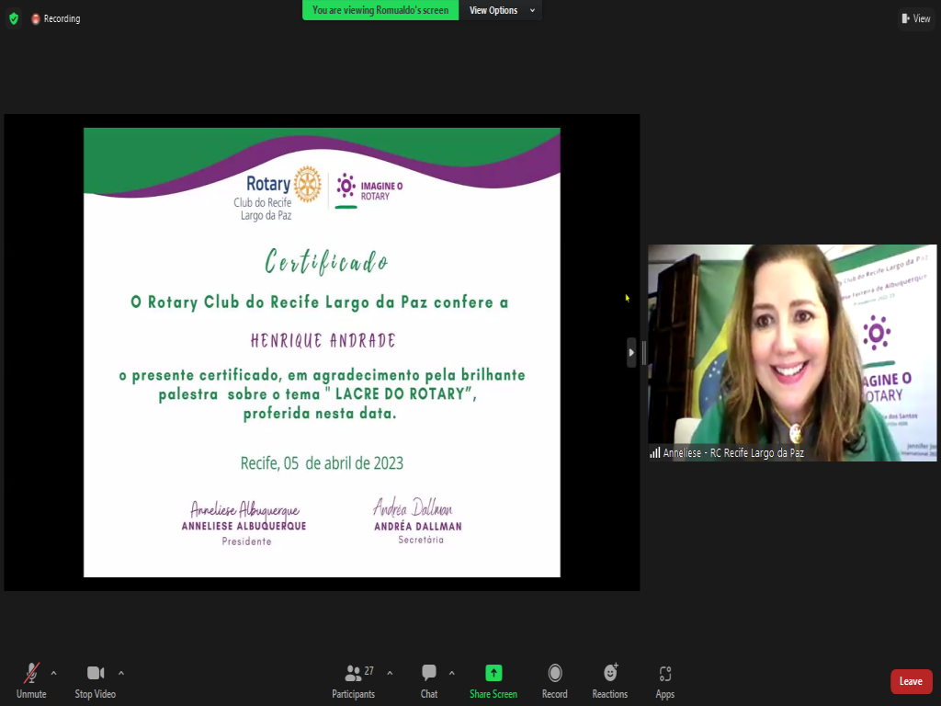Expand chat options arrow

(451, 673)
